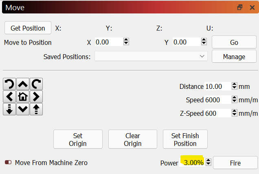This screenshot has height=174, width=259.
Task: Lower Z axis with dashed down arrow
Action: [9, 109]
